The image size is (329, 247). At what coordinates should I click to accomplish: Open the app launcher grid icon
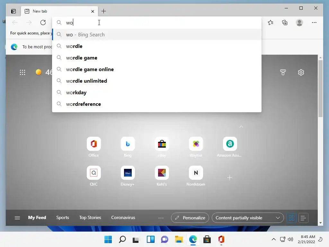[x=22, y=72]
